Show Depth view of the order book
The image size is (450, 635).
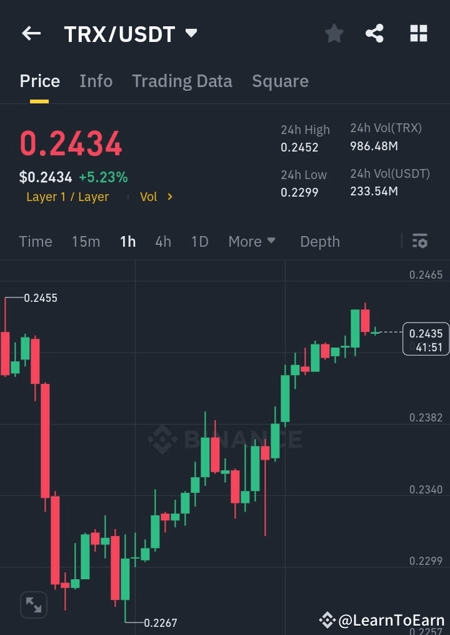(x=319, y=241)
